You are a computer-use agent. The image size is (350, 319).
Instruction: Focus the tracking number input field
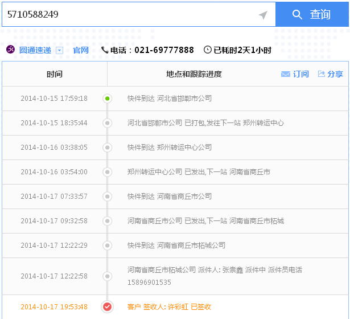click(139, 14)
